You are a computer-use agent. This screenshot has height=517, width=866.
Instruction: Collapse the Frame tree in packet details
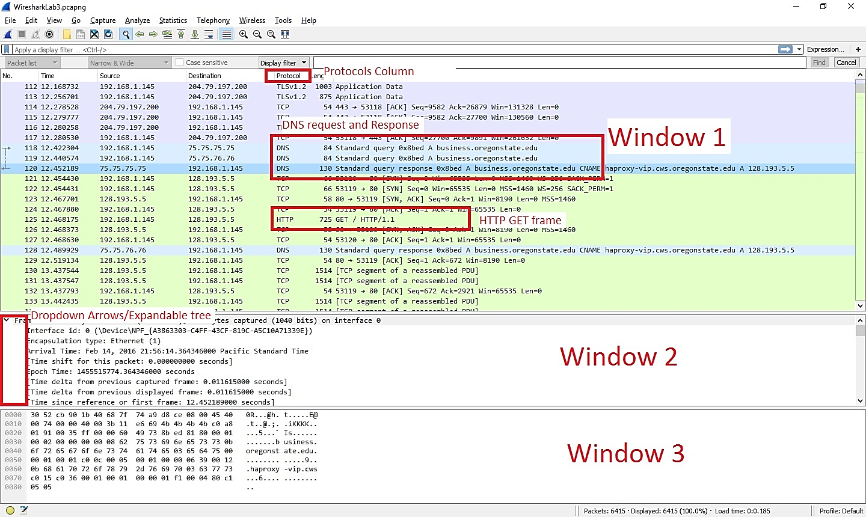(7, 320)
